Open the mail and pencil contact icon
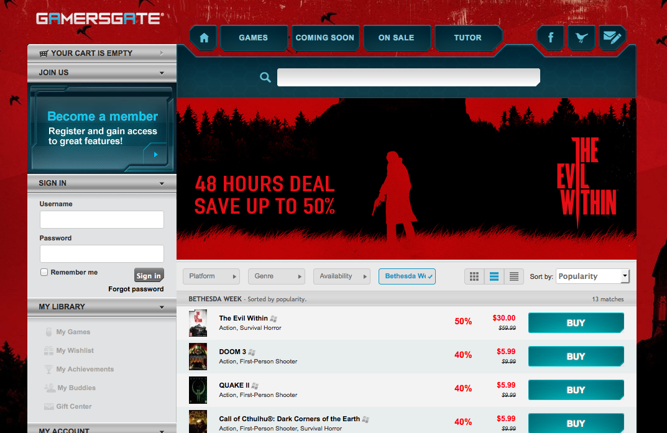The image size is (667, 433). [612, 38]
